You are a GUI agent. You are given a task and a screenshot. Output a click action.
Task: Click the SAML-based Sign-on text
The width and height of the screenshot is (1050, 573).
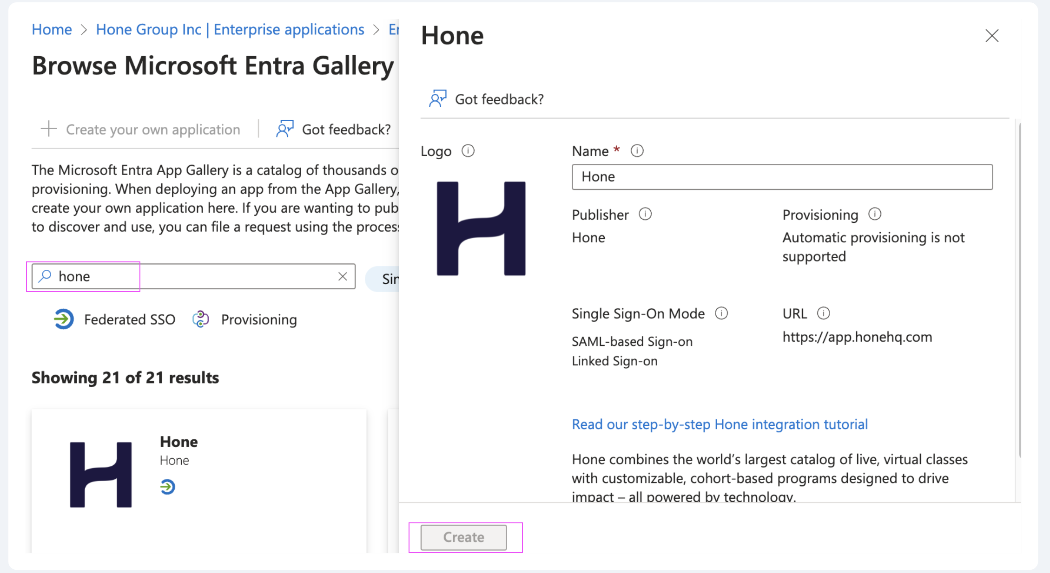pyautogui.click(x=632, y=342)
